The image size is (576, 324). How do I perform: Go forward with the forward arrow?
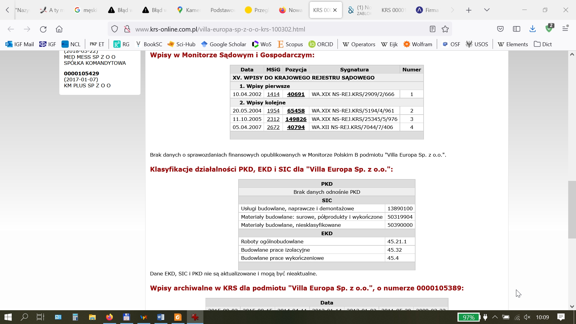[27, 29]
